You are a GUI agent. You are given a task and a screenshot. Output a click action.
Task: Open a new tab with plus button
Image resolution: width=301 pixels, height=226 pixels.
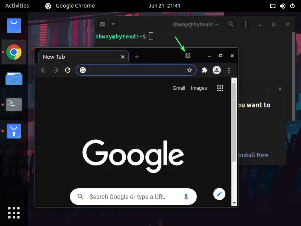pyautogui.click(x=137, y=57)
